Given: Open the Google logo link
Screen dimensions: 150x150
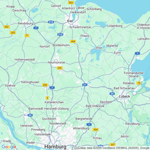Looking at the screenshot, I should [9, 147].
